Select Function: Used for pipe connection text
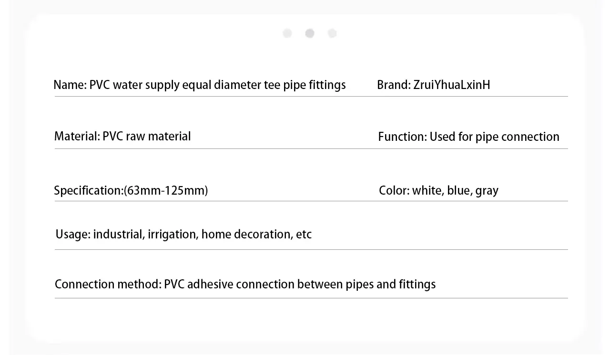610x355 pixels. (x=468, y=137)
